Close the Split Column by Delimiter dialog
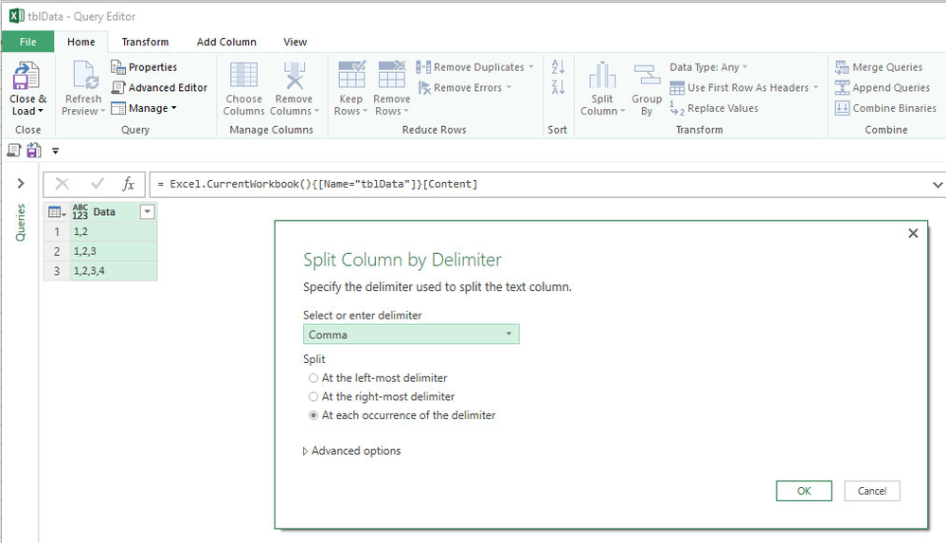The height and width of the screenshot is (543, 946). (913, 233)
